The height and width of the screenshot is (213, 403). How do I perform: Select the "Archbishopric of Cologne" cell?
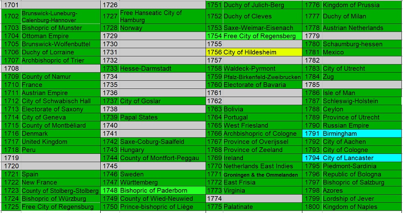[262, 134]
